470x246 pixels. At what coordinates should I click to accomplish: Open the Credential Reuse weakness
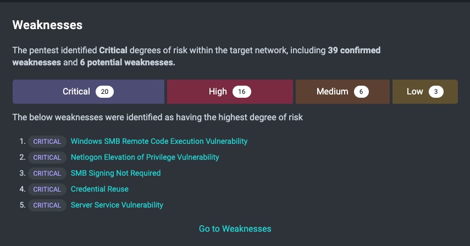click(99, 189)
